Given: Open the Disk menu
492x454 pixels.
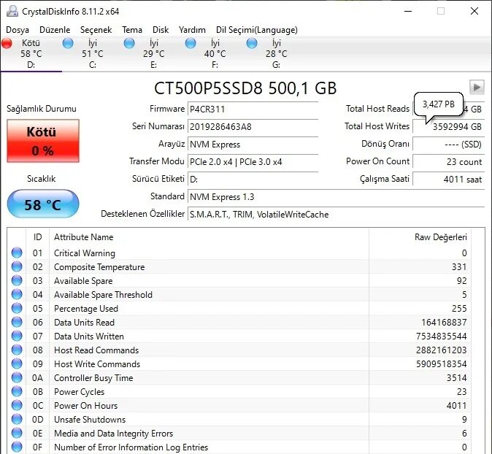Looking at the screenshot, I should click(161, 30).
